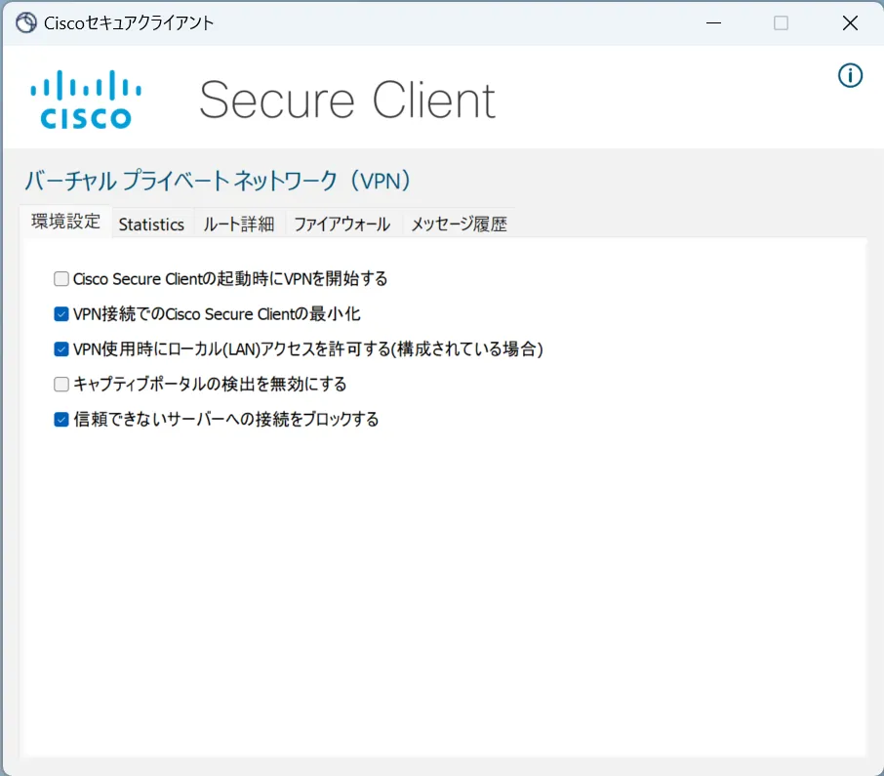Screen dimensions: 884x776
Task: Go to the ファイアウォール tab
Action: tap(342, 225)
